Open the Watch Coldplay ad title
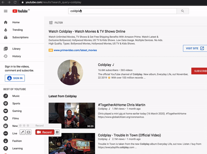Screen dimensions: 207x154 point(87,31)
